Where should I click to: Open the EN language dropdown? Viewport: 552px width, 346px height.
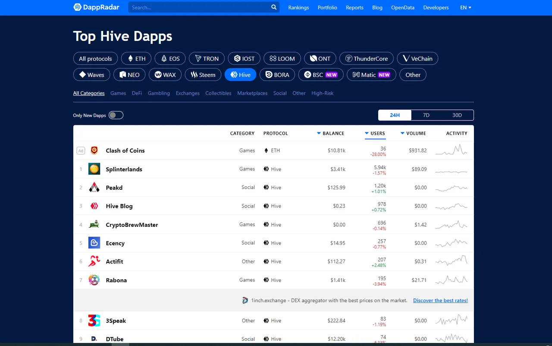pyautogui.click(x=466, y=7)
